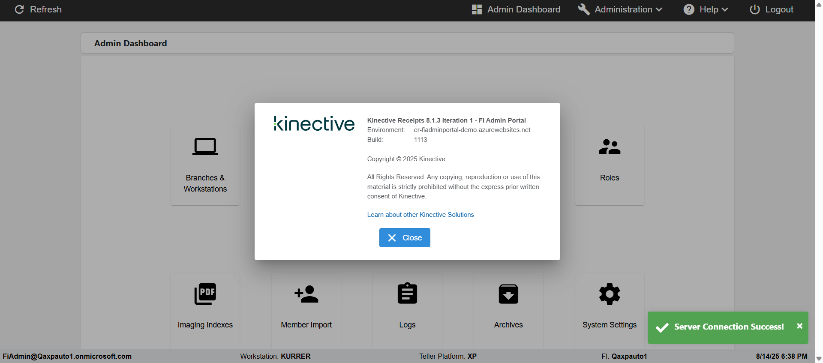Click the page scrollbar up arrow
Image resolution: width=823 pixels, height=363 pixels.
pos(819,4)
